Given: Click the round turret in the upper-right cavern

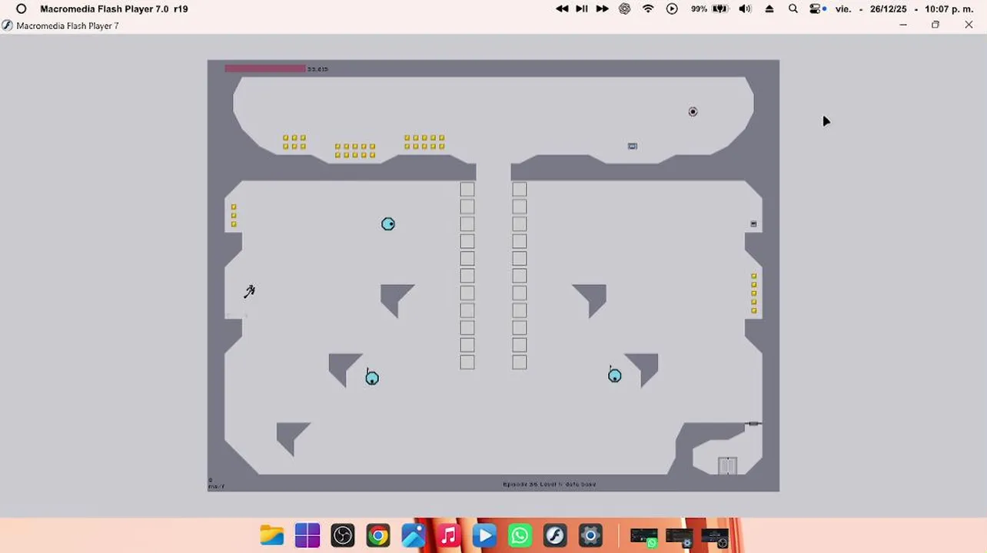Looking at the screenshot, I should [x=693, y=111].
